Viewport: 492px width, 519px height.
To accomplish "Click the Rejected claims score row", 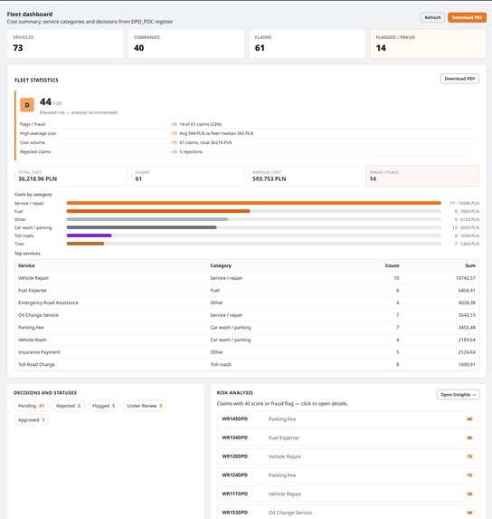I will [247, 152].
